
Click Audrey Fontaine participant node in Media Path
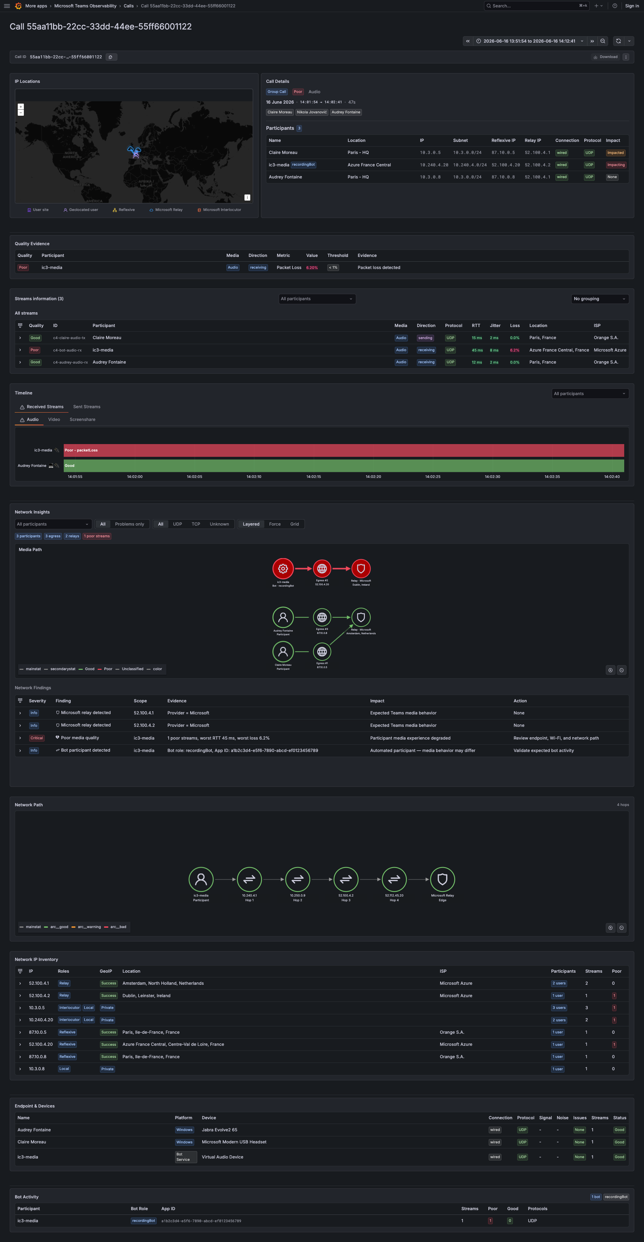(x=283, y=617)
